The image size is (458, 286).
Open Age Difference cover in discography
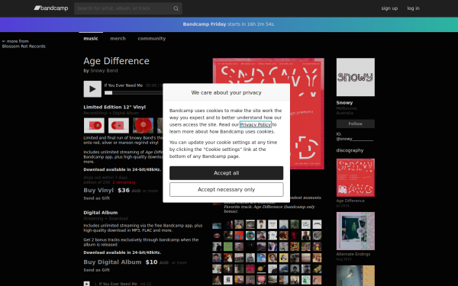(x=356, y=178)
